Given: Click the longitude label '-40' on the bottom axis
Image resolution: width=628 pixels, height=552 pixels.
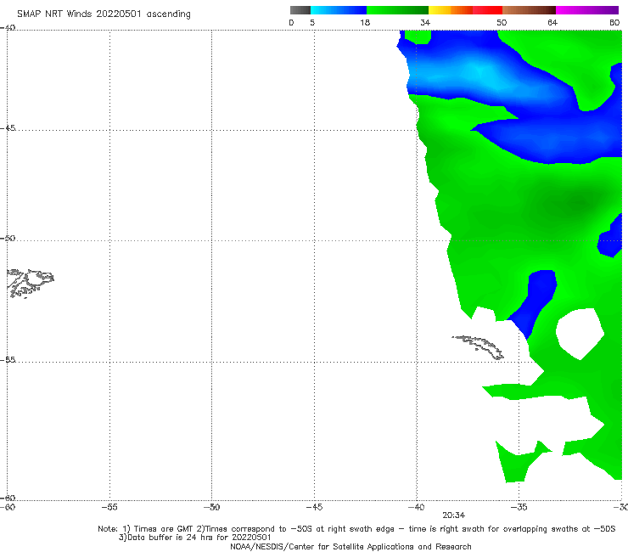Looking at the screenshot, I should (417, 507).
